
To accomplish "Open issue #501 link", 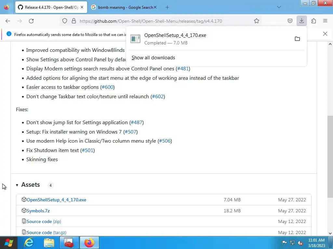I will pos(87,150).
